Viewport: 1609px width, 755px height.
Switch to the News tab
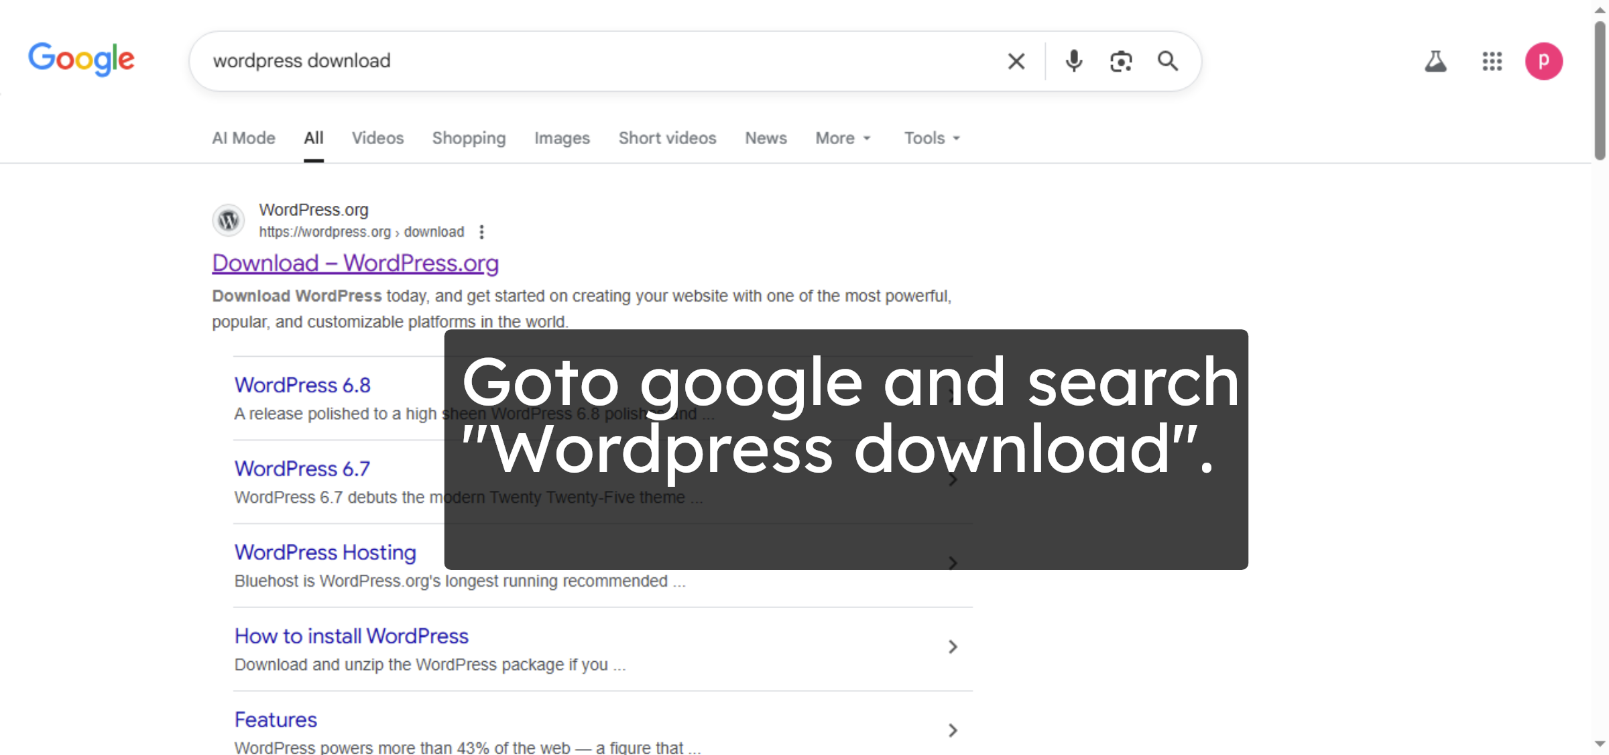(x=765, y=138)
